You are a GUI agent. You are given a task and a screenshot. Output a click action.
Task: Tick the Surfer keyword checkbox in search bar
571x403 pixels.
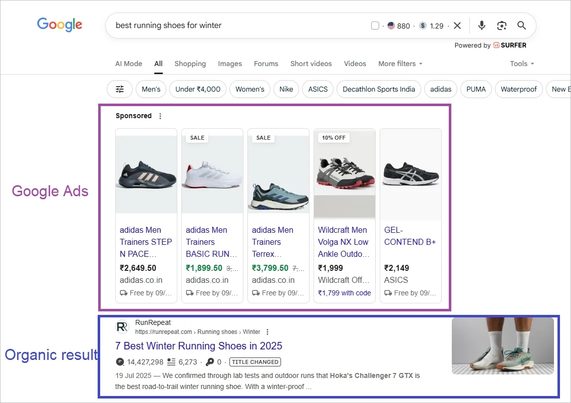[375, 26]
